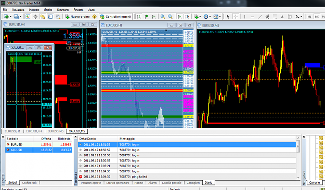Viewport: 325px width, 190px height.
Task: Select the text annotation tool (A)
Action: 282,17
